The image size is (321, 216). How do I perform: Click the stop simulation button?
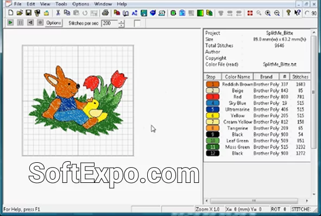[x=40, y=22]
